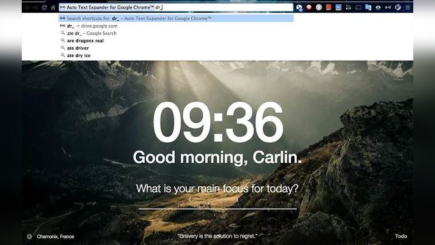
Task: Click the 'Good morning, Carlin.' greeting
Action: 217,158
